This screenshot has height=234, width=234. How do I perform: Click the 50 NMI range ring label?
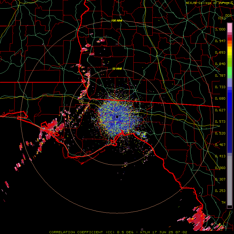pos(117,69)
